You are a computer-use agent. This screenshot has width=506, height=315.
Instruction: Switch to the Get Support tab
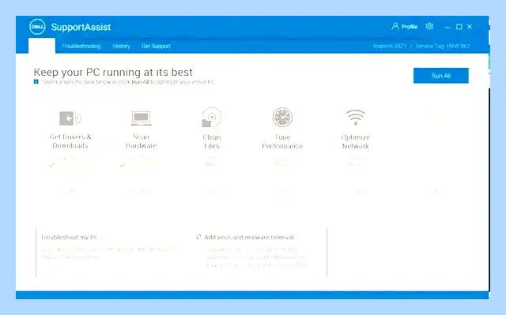[x=157, y=46]
